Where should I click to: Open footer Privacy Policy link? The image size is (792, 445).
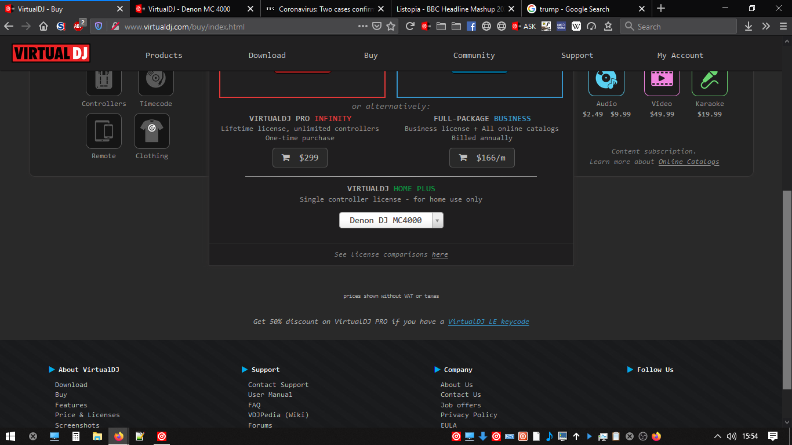click(469, 415)
